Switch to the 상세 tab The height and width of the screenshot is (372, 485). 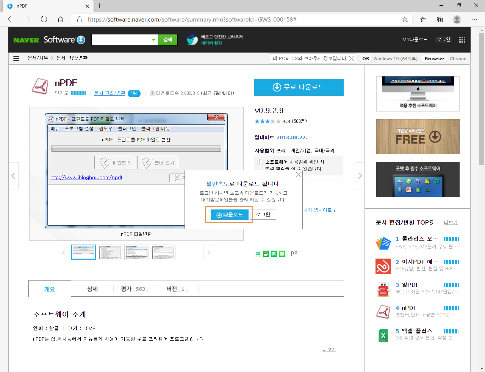coord(92,289)
